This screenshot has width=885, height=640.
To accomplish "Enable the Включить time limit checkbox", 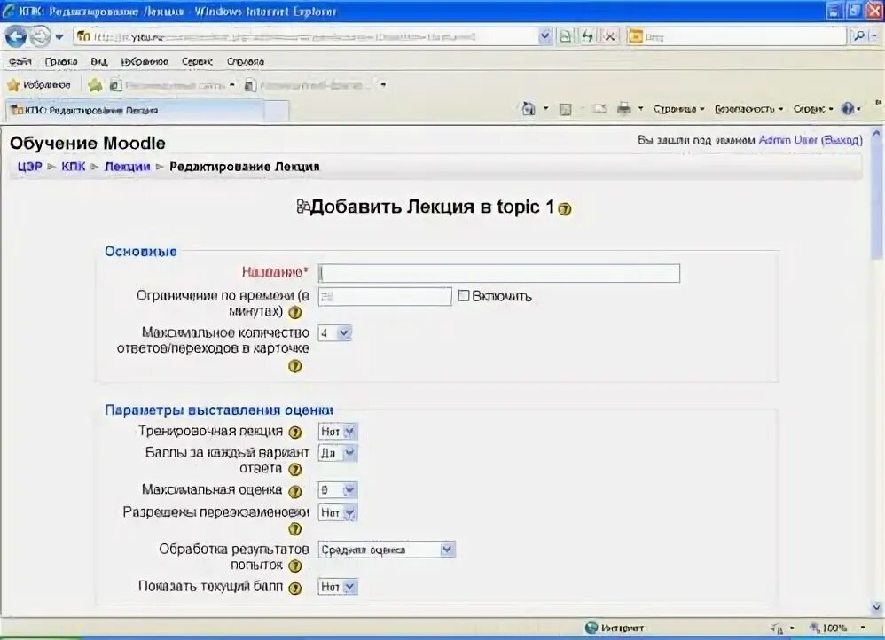I will click(464, 296).
